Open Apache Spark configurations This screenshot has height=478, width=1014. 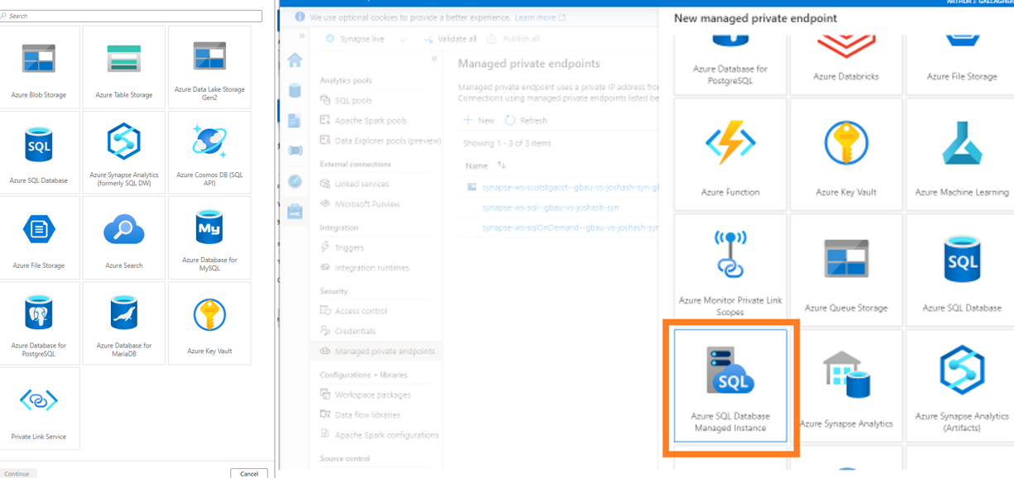379,435
